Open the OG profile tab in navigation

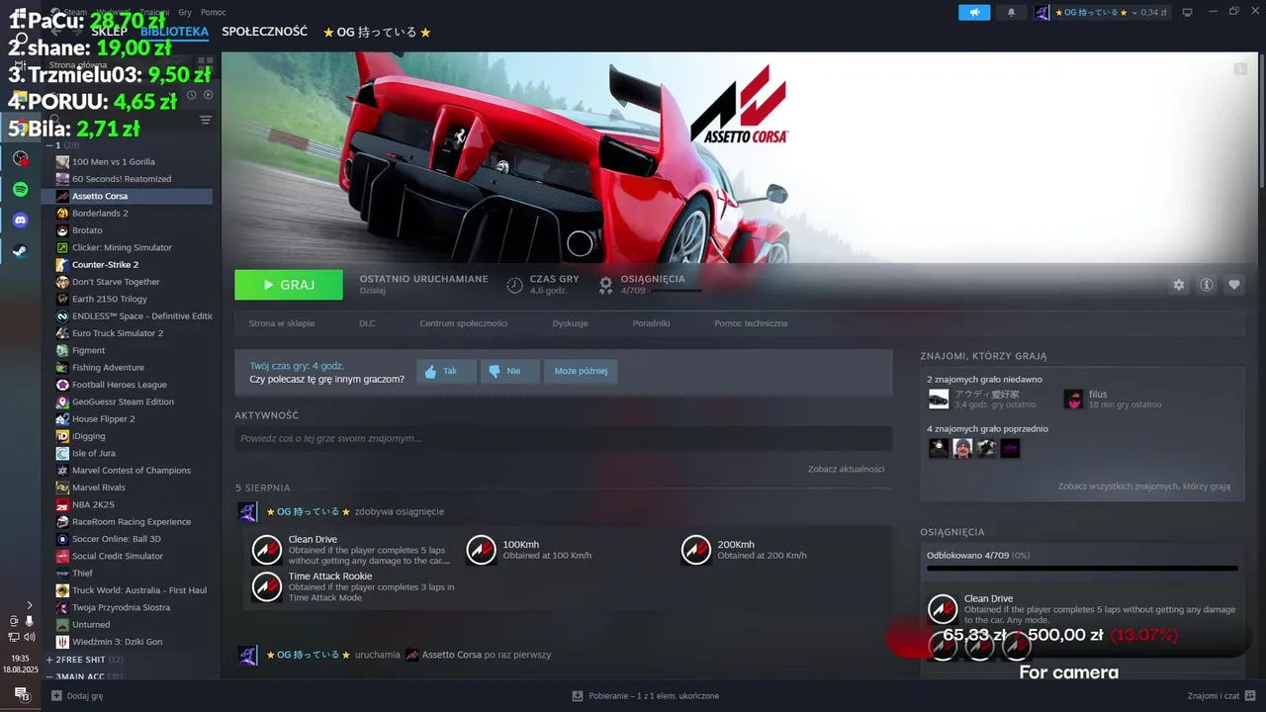(377, 33)
